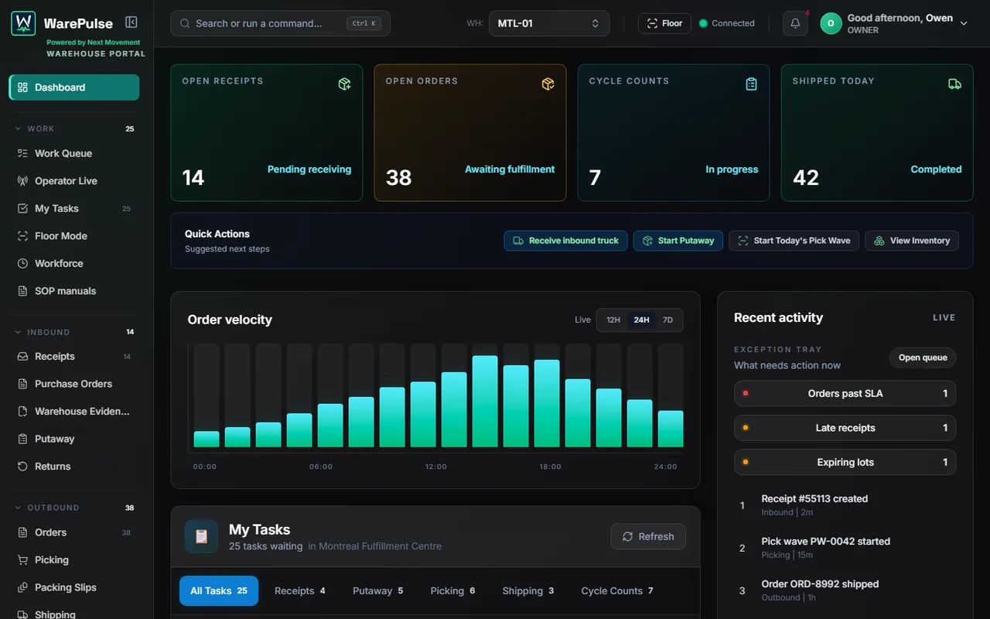Image resolution: width=990 pixels, height=619 pixels.
Task: Refresh the My Tasks list
Action: [x=648, y=536]
